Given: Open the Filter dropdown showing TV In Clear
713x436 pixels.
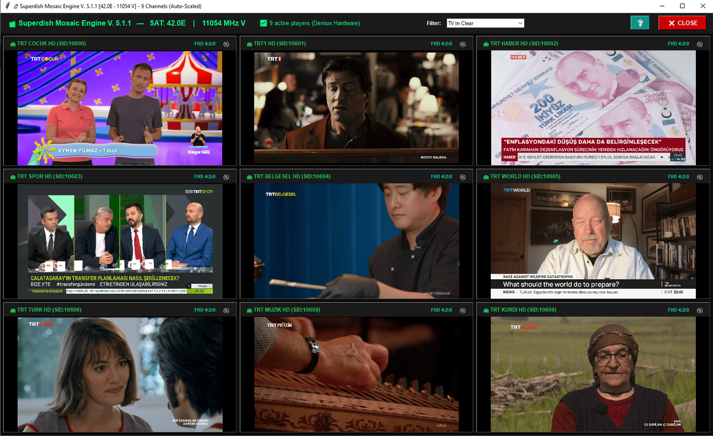Looking at the screenshot, I should pos(485,23).
